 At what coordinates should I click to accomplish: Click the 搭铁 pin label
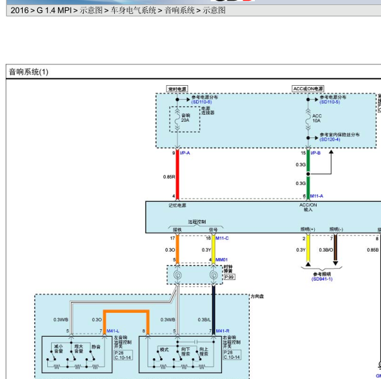[177, 230]
